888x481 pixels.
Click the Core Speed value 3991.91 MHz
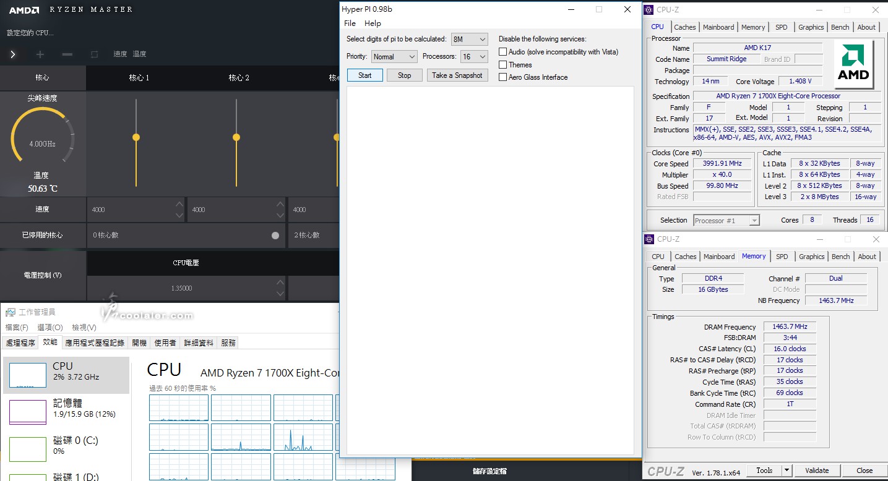tap(722, 164)
